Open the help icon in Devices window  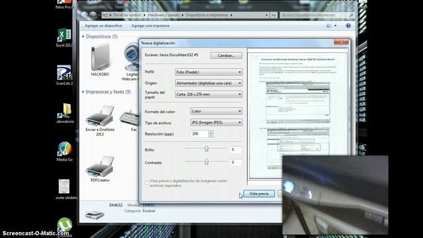point(348,26)
